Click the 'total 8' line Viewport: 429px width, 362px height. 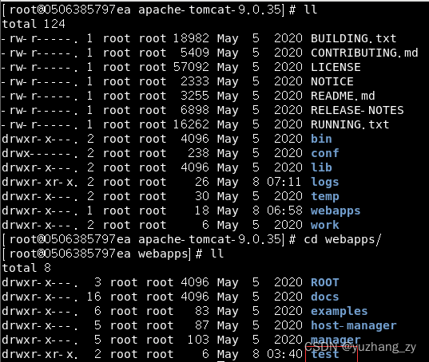click(x=26, y=268)
